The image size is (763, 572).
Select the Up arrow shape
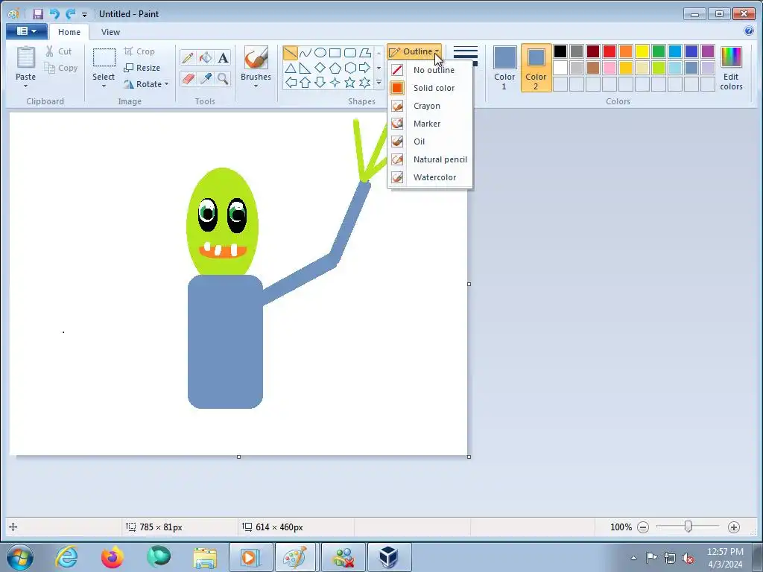(305, 82)
